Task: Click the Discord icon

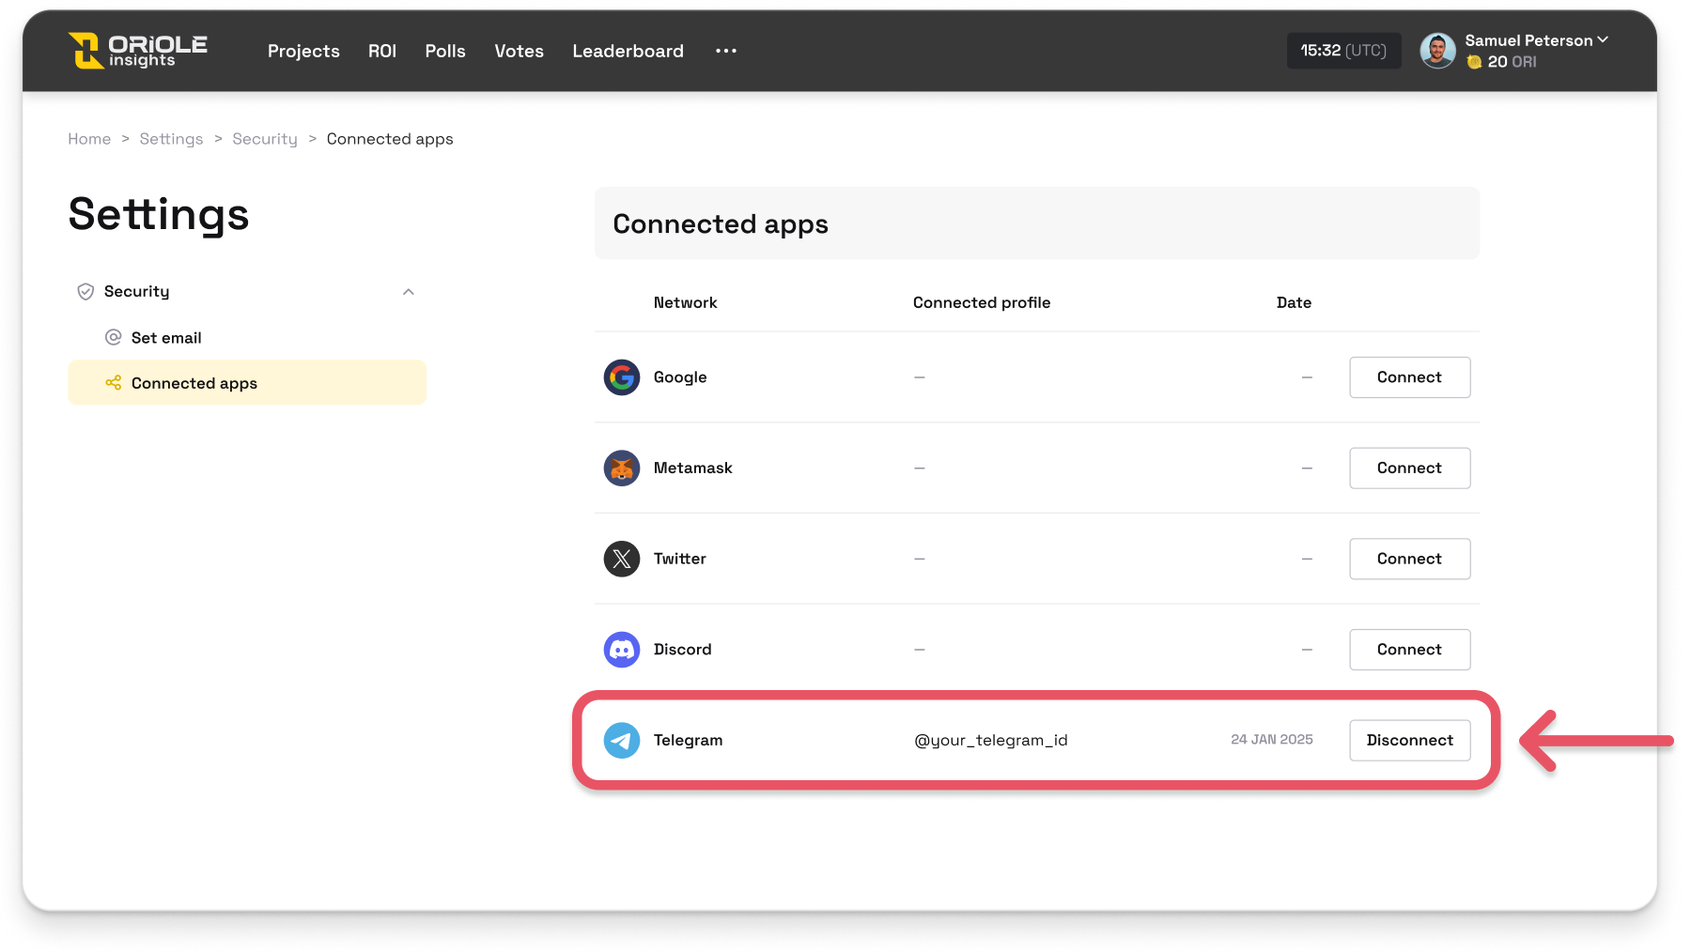Action: 621,650
